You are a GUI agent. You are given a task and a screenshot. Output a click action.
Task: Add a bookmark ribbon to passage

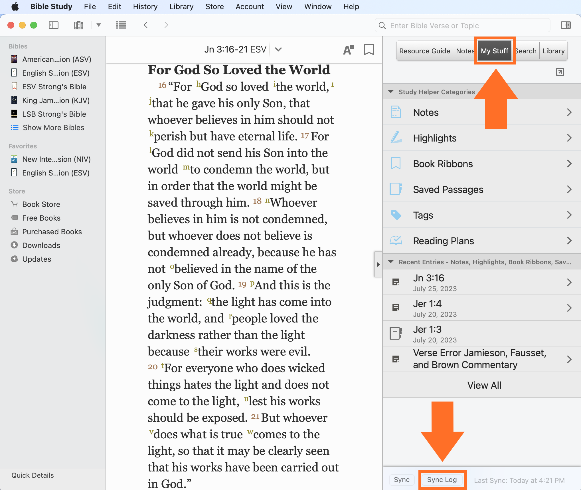click(369, 50)
